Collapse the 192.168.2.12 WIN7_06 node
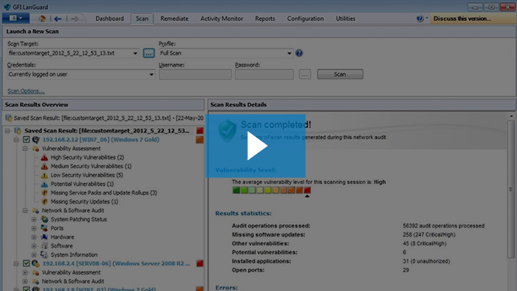The image size is (517, 291). tap(16, 140)
